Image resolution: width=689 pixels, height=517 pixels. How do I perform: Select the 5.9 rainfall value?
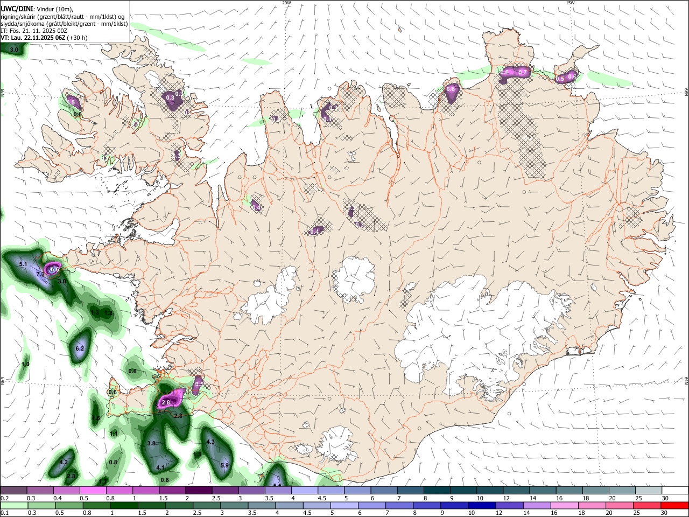click(225, 465)
